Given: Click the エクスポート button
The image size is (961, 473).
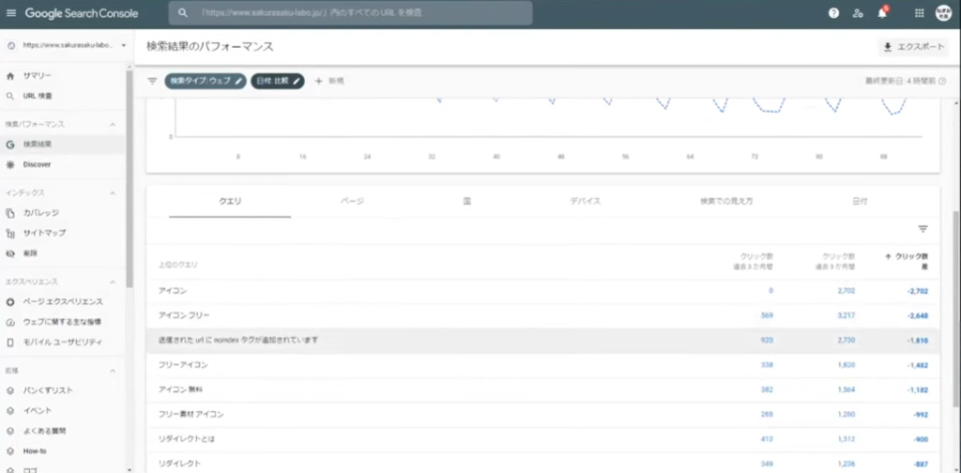Looking at the screenshot, I should point(913,47).
